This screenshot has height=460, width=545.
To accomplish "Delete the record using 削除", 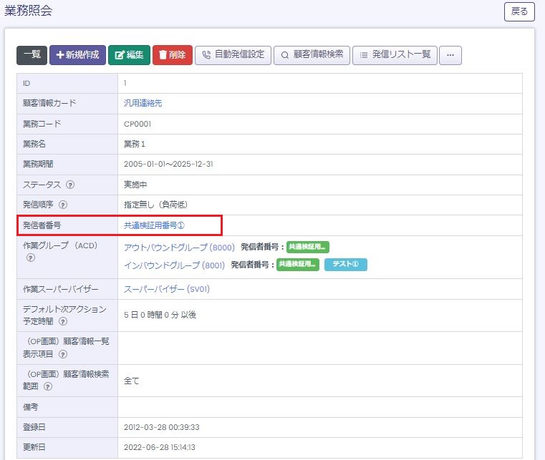I will (x=172, y=55).
